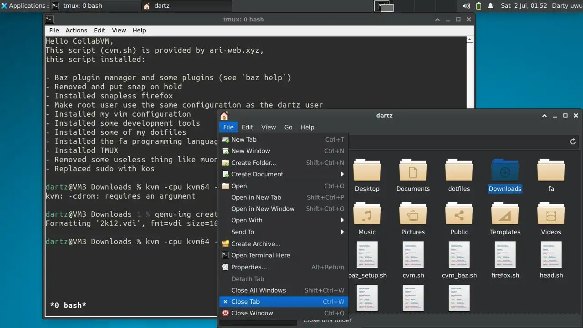
Task: Open the Desktop folder icon
Action: pos(367,170)
